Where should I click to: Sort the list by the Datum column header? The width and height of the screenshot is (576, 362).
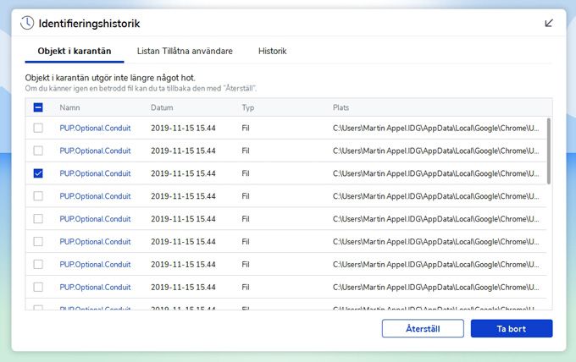click(x=162, y=107)
